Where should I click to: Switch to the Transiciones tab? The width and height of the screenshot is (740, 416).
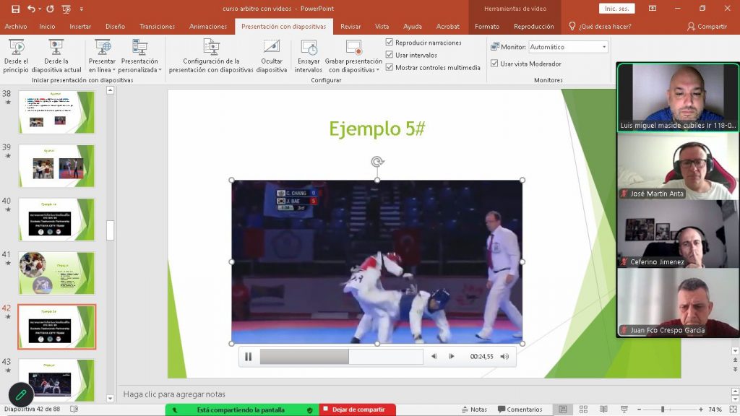(157, 27)
